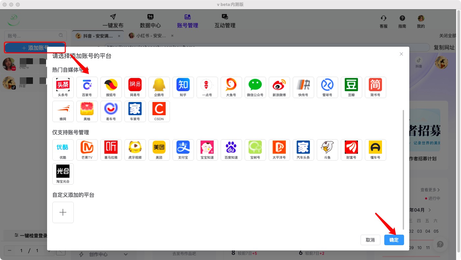This screenshot has height=260, width=461.
Task: Click the 复制网址 button
Action: point(444,47)
